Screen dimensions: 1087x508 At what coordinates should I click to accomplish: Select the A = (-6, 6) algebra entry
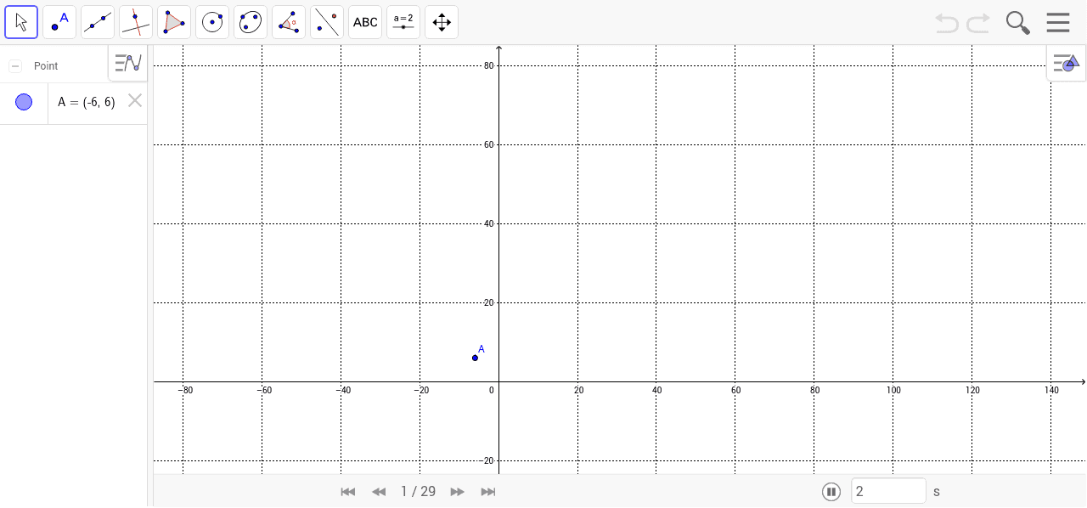(x=87, y=102)
